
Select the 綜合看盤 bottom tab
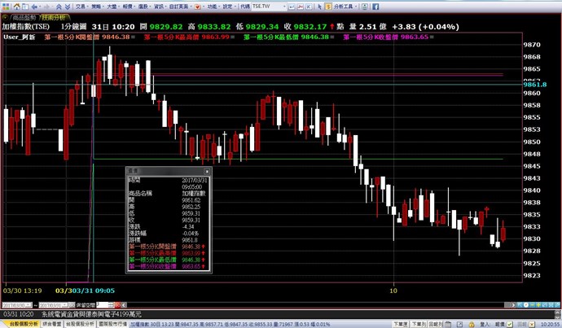52,323
